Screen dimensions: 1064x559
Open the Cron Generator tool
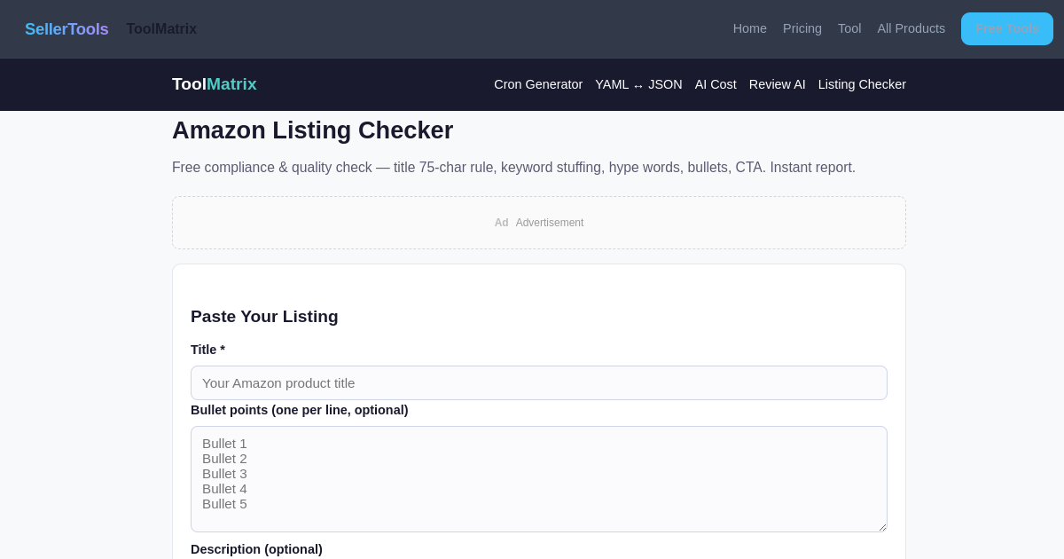538,84
